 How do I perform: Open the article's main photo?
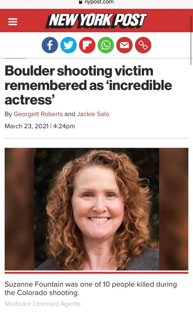click(x=96, y=209)
